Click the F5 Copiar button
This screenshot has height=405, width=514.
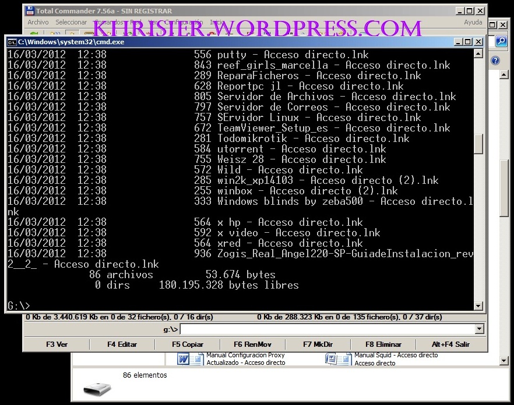coord(188,344)
